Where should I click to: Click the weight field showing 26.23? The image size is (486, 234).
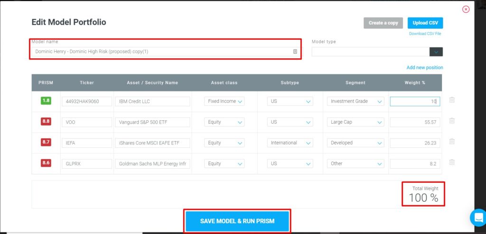click(x=415, y=143)
